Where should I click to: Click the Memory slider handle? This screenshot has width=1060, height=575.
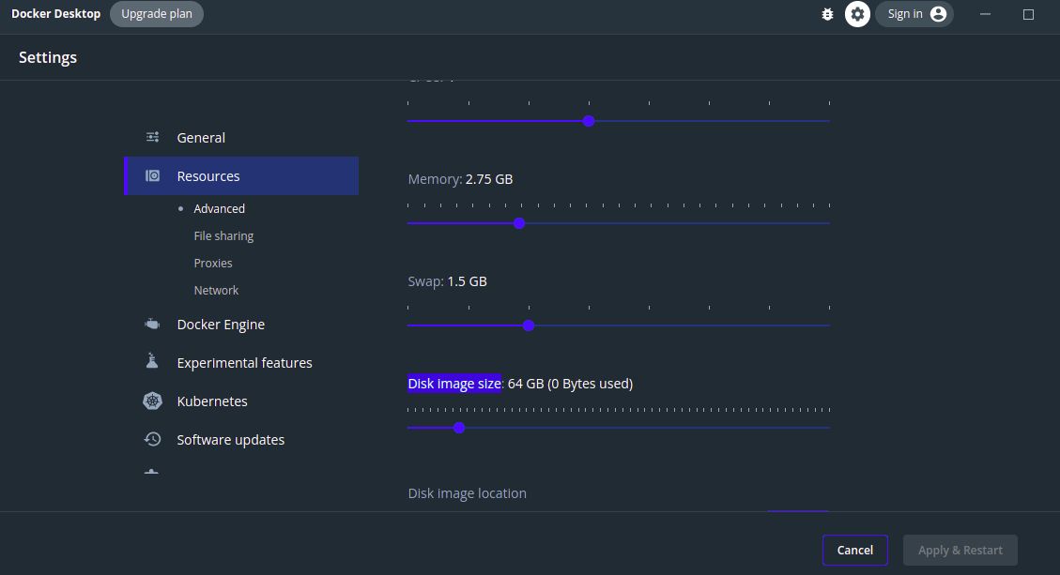pos(519,223)
